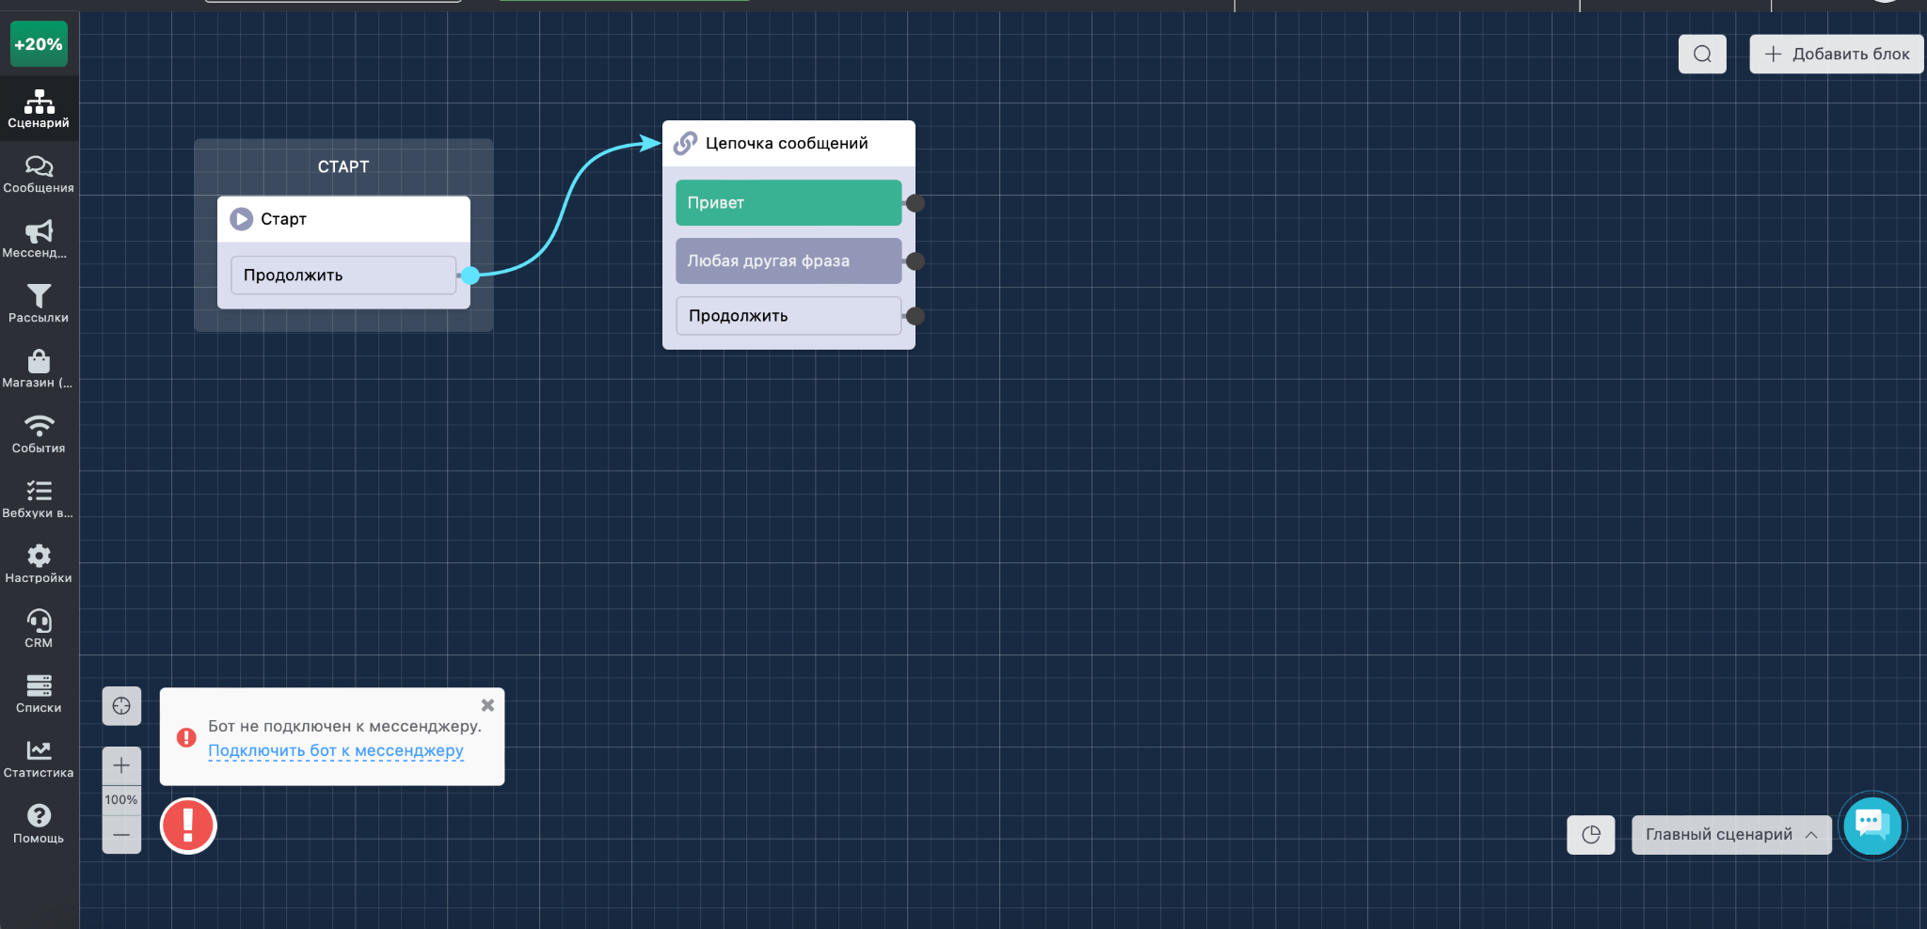Viewport: 1927px width, 929px height.
Task: Open События wifi icon section
Action: point(39,433)
